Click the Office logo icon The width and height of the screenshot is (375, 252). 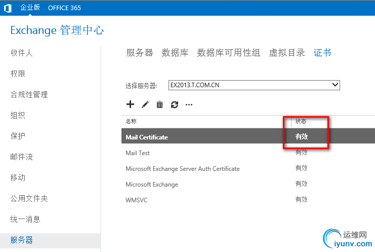[8, 8]
